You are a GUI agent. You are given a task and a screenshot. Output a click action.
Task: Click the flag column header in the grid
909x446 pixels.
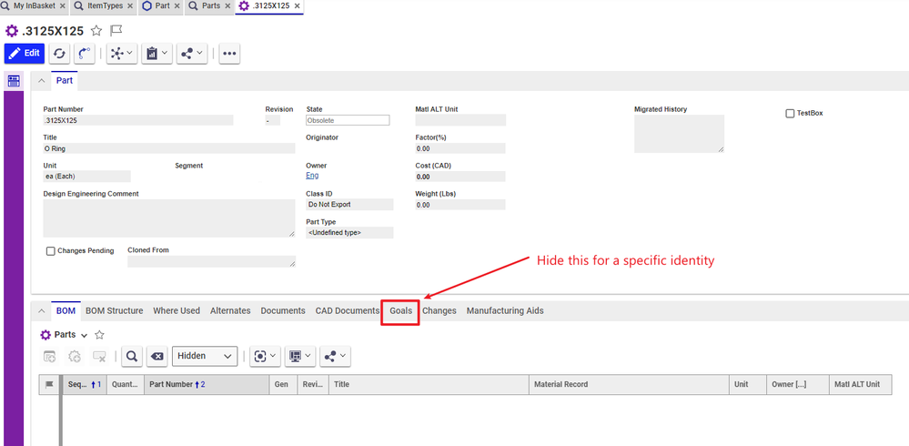pos(49,385)
